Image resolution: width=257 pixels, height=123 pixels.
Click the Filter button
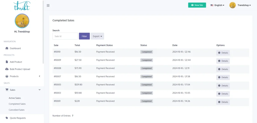[x=84, y=36]
